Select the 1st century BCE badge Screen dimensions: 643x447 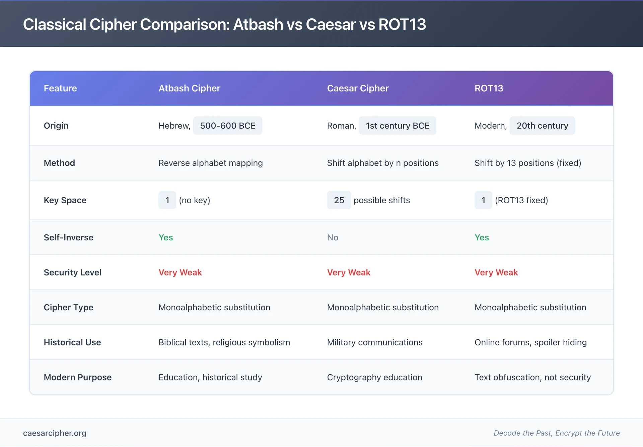[397, 125]
